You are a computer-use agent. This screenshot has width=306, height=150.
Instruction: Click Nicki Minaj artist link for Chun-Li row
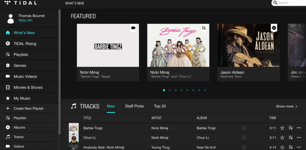point(160,137)
